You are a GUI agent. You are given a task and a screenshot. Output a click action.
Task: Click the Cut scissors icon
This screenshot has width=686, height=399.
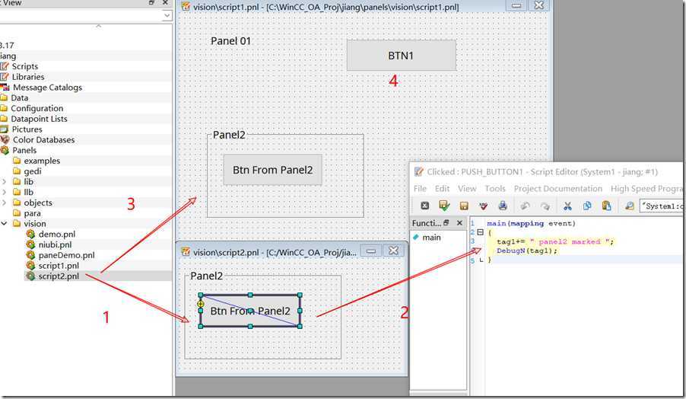[567, 206]
